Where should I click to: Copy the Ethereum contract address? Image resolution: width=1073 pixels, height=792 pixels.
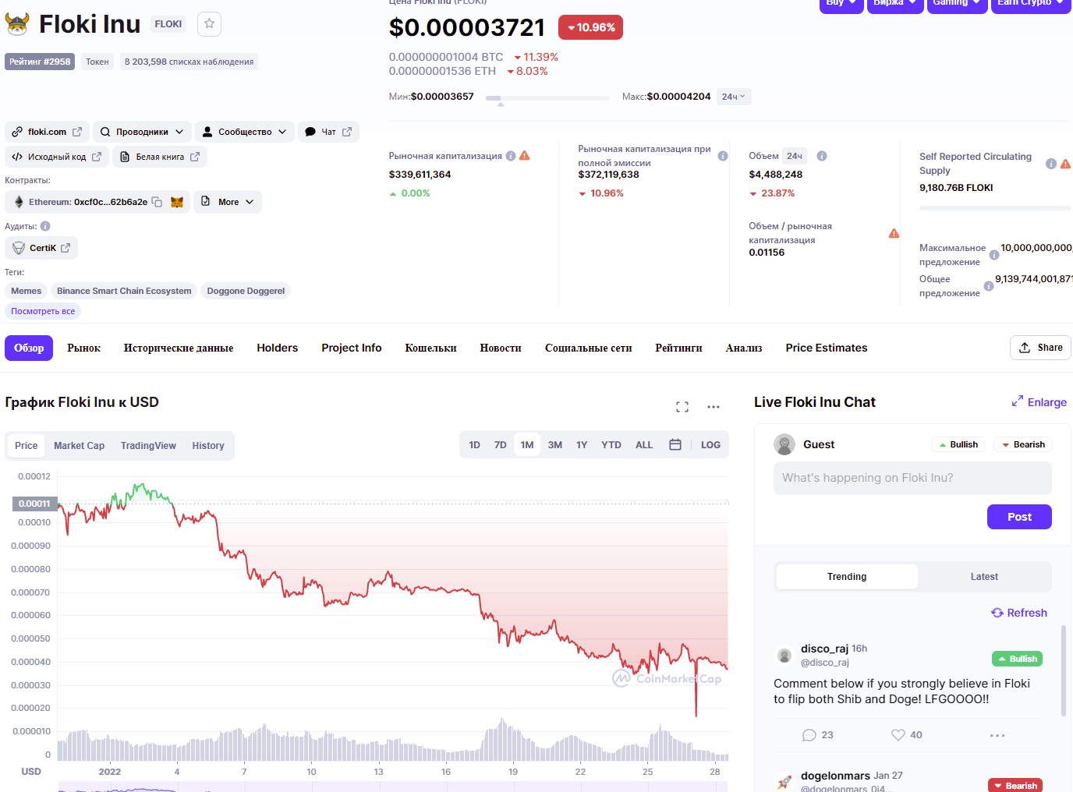click(157, 202)
